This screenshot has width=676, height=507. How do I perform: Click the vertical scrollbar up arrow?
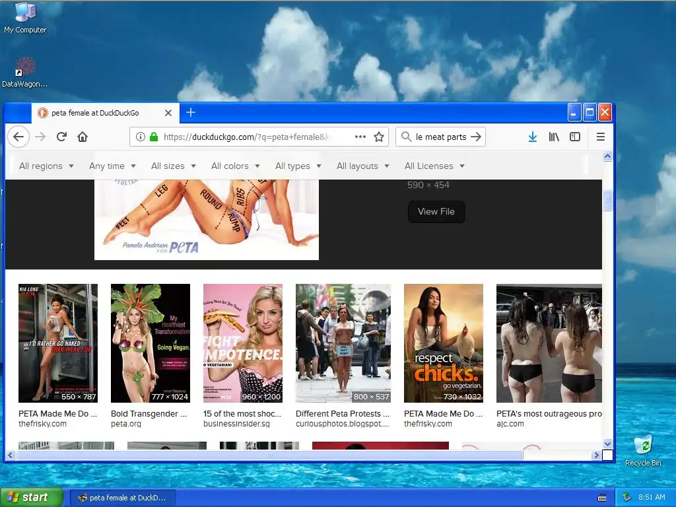click(x=607, y=156)
